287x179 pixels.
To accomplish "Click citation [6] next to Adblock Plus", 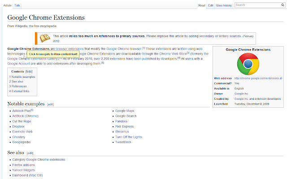I will tap(32, 110).
